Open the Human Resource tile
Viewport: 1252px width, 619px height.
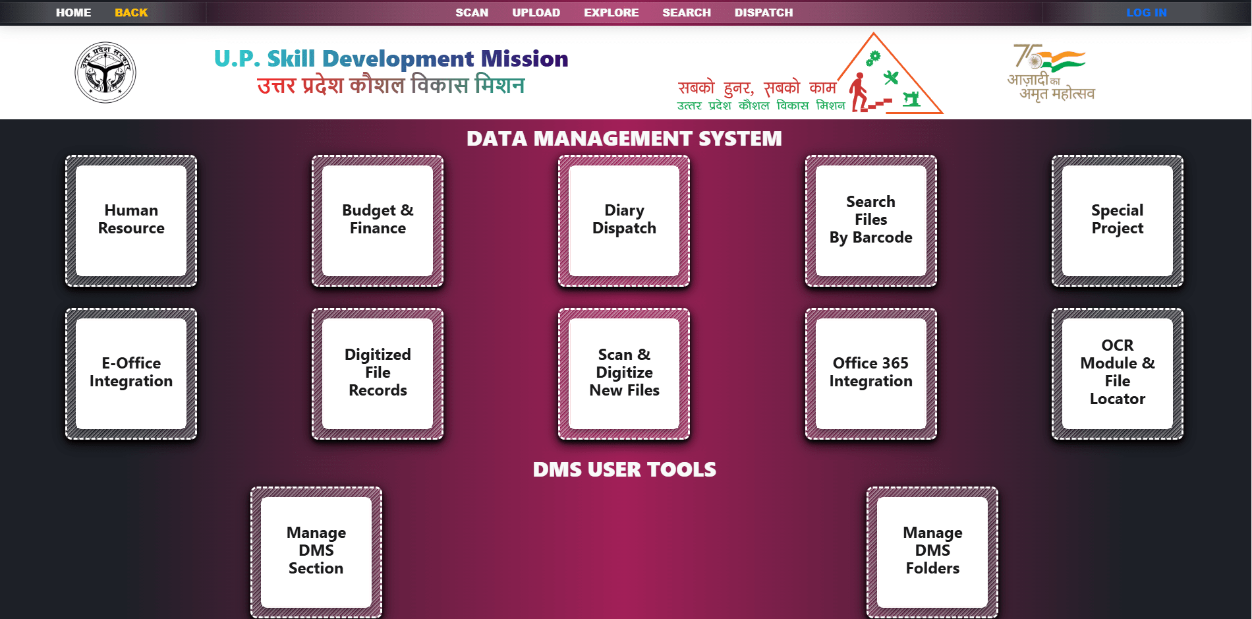[x=131, y=221]
